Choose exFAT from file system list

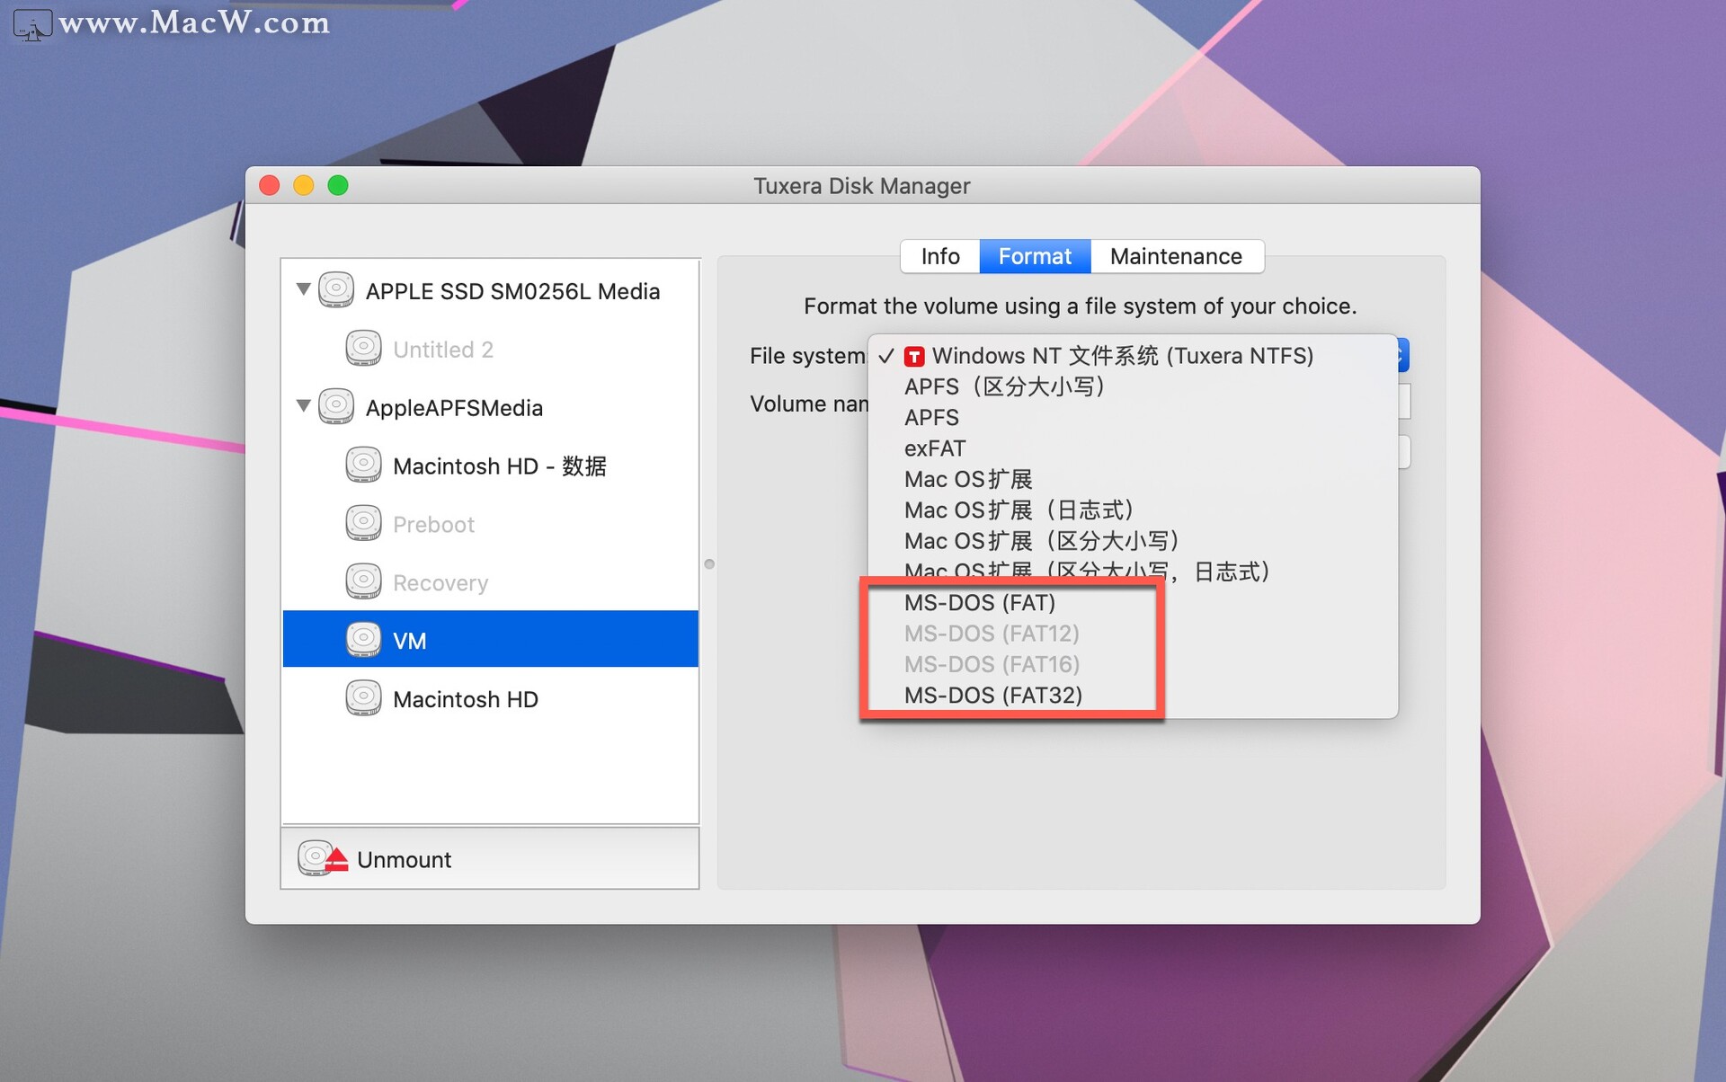point(935,448)
